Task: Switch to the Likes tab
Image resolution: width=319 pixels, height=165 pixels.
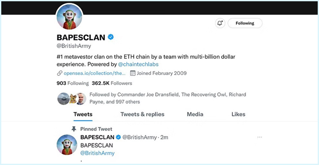Action: pyautogui.click(x=239, y=114)
